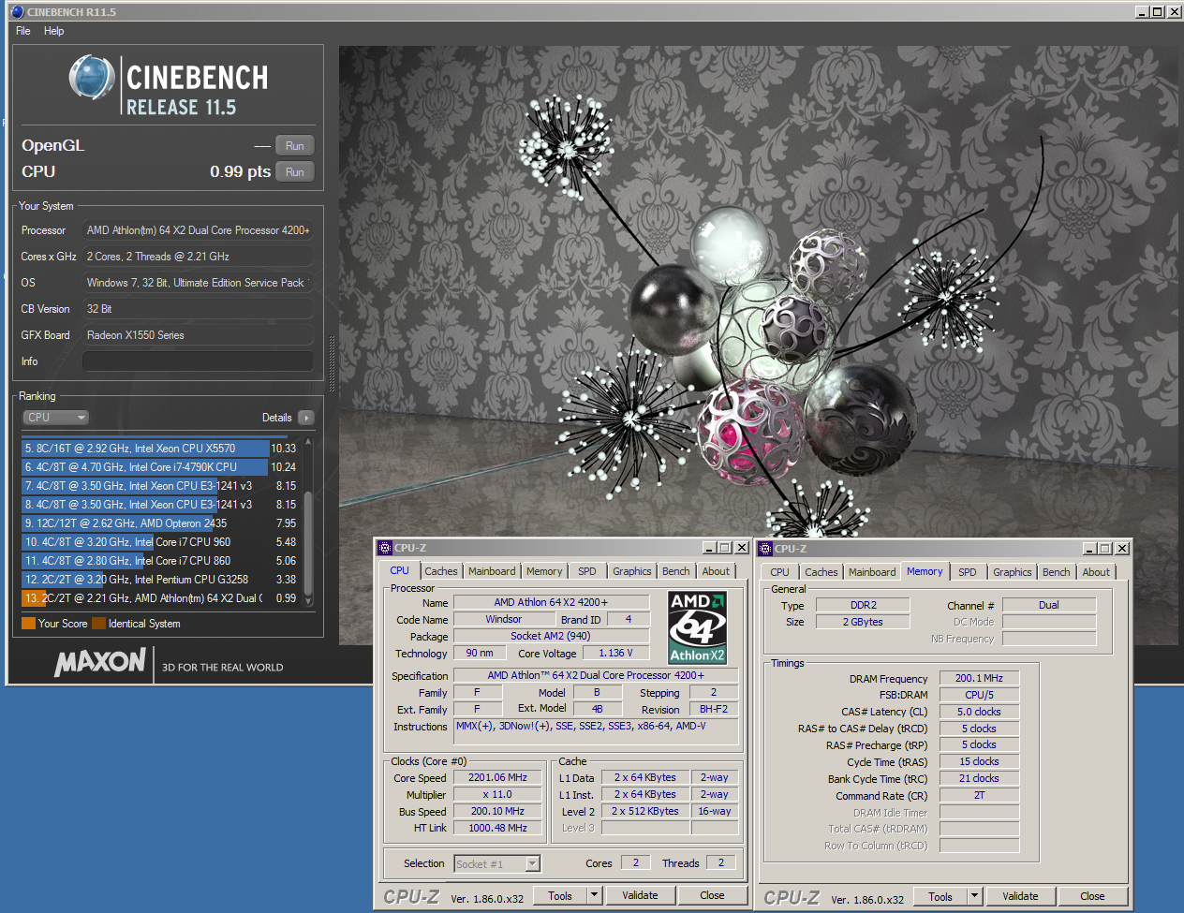This screenshot has width=1184, height=913.
Task: Click the orange Your Score legend swatch
Action: pos(28,624)
